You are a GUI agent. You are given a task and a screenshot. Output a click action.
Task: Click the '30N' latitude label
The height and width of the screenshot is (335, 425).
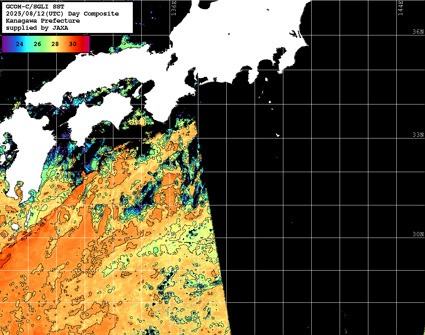point(418,234)
